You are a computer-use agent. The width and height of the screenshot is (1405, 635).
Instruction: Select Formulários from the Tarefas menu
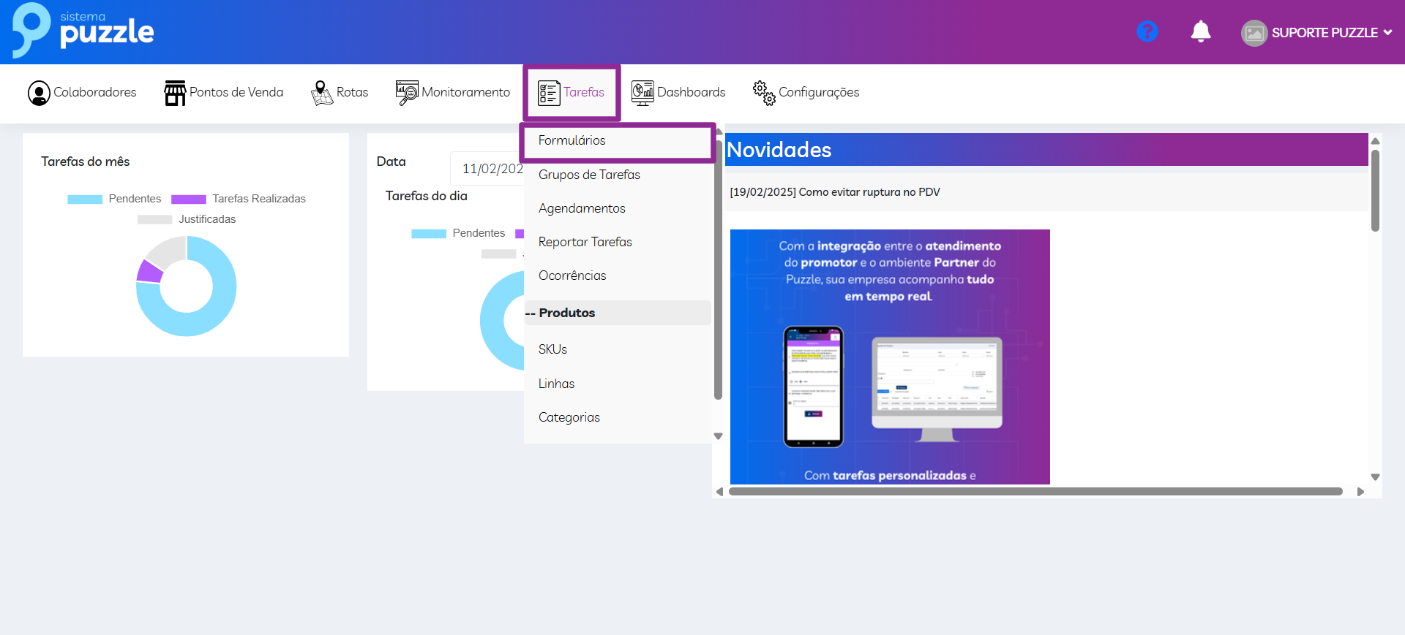[572, 140]
